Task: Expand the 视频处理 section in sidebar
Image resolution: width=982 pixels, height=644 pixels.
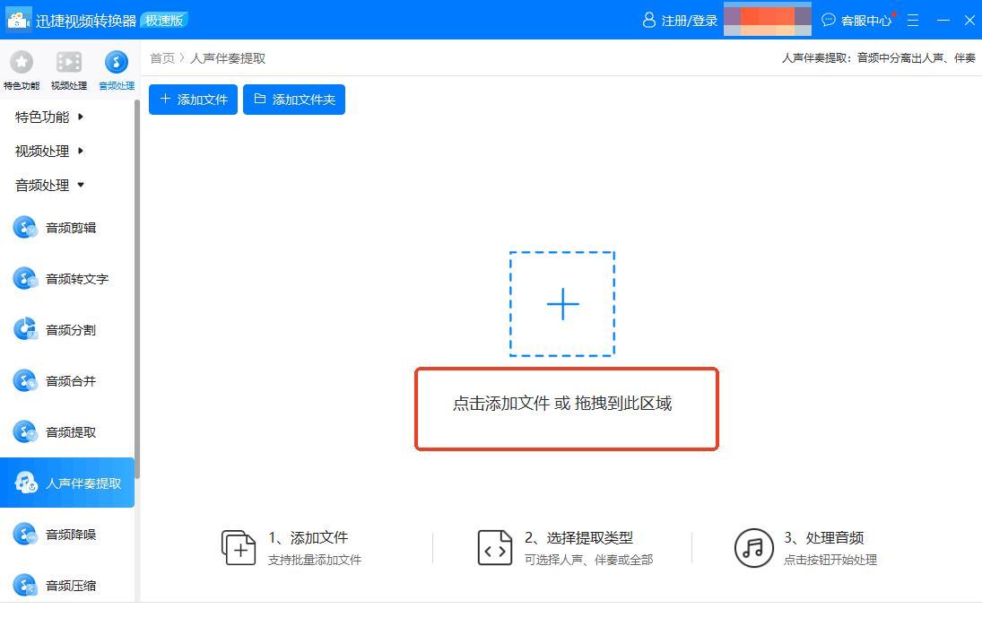Action: pyautogui.click(x=49, y=151)
